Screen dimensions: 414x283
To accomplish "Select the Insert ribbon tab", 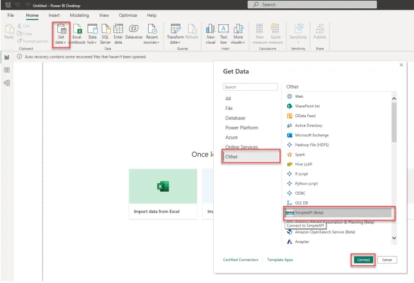I will tap(54, 15).
